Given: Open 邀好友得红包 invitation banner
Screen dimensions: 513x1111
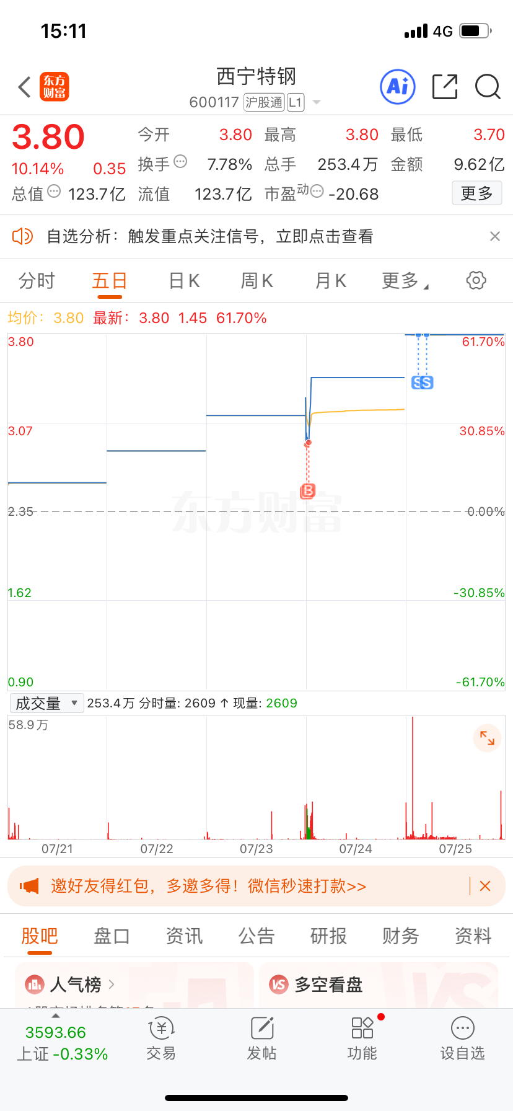Looking at the screenshot, I should 208,886.
